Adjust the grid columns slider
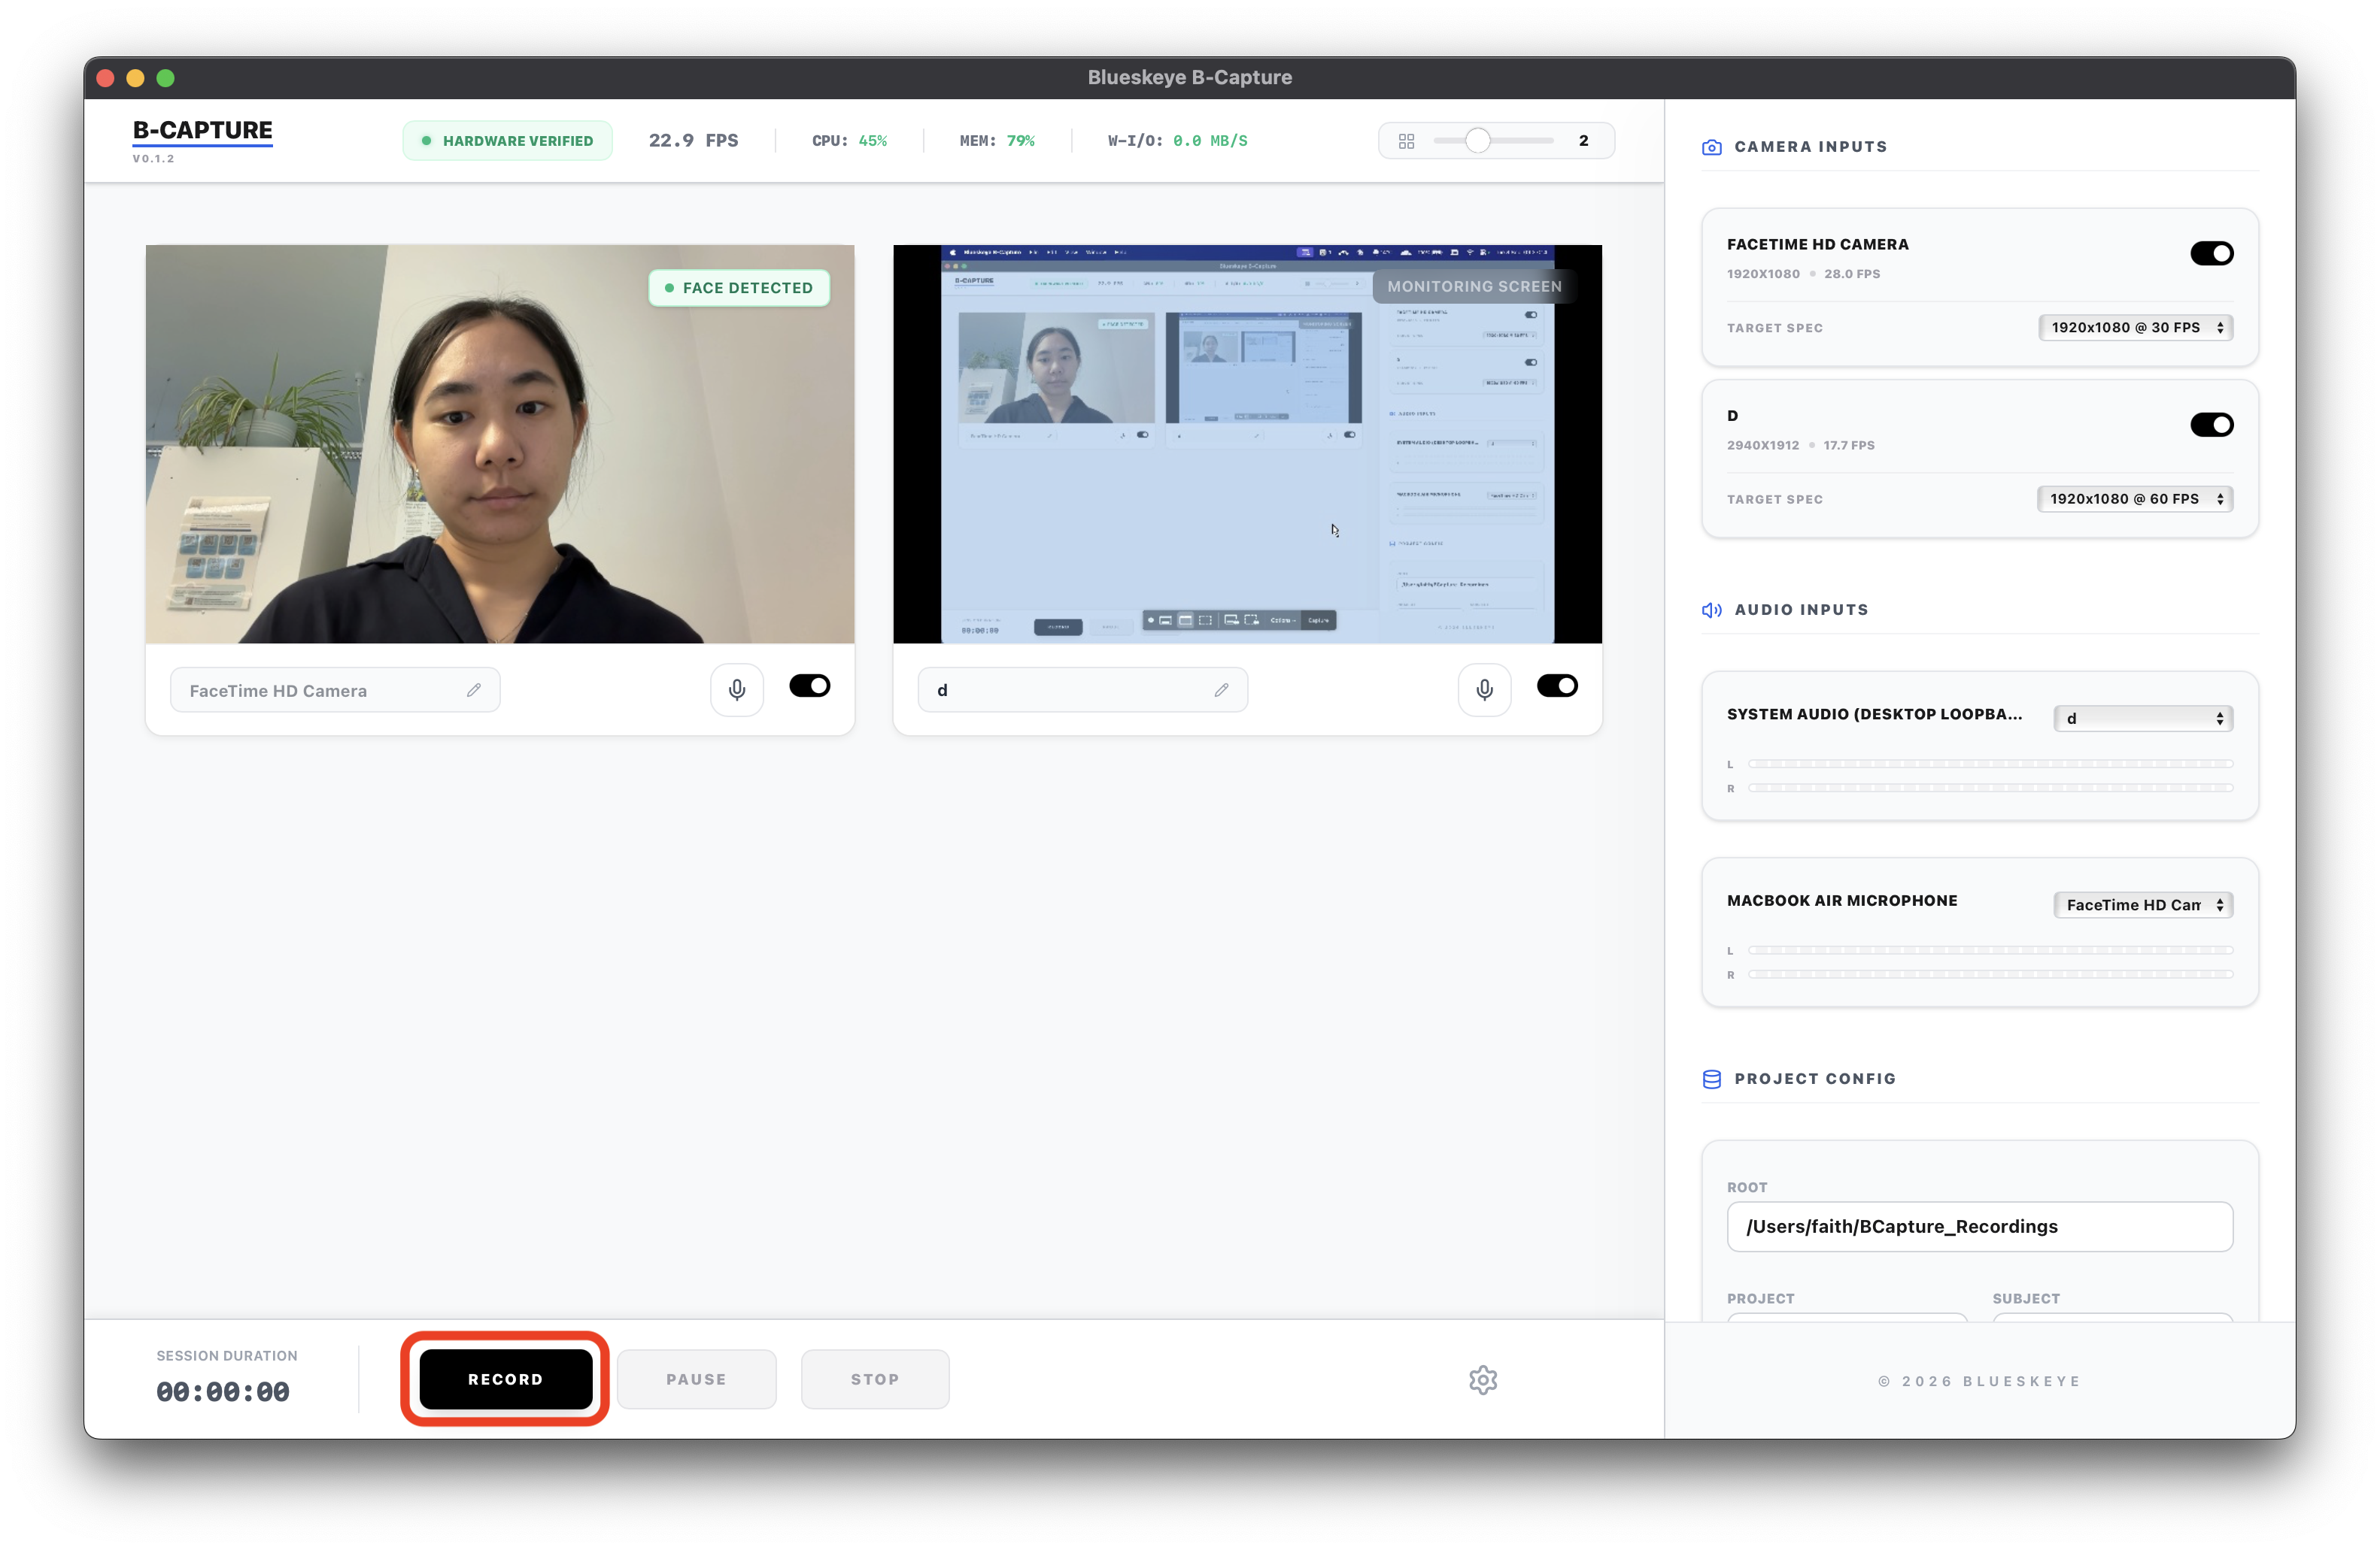 pyautogui.click(x=1493, y=141)
